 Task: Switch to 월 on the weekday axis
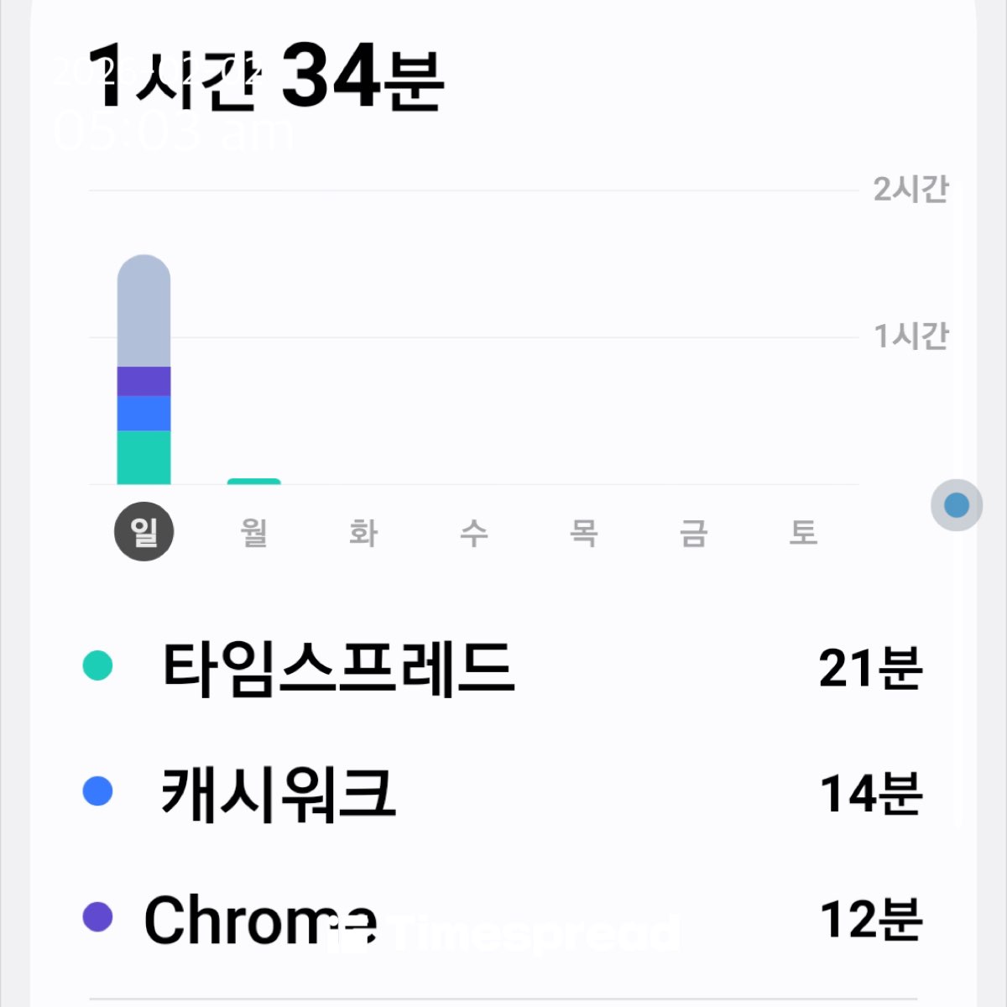(x=254, y=532)
